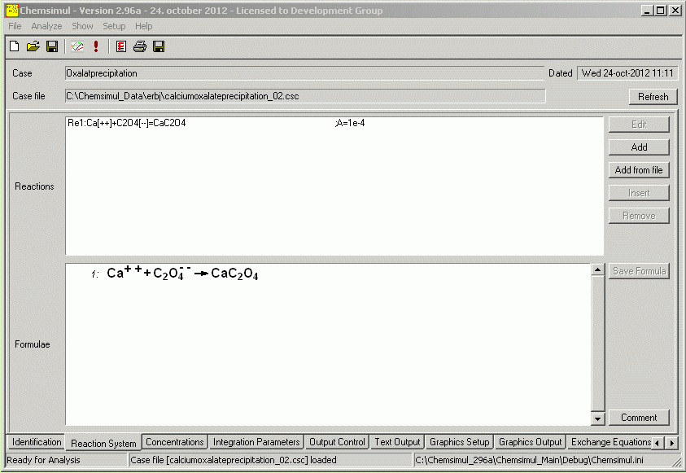Click the graph plot toolbar icon
686x473 pixels.
pyautogui.click(x=77, y=46)
